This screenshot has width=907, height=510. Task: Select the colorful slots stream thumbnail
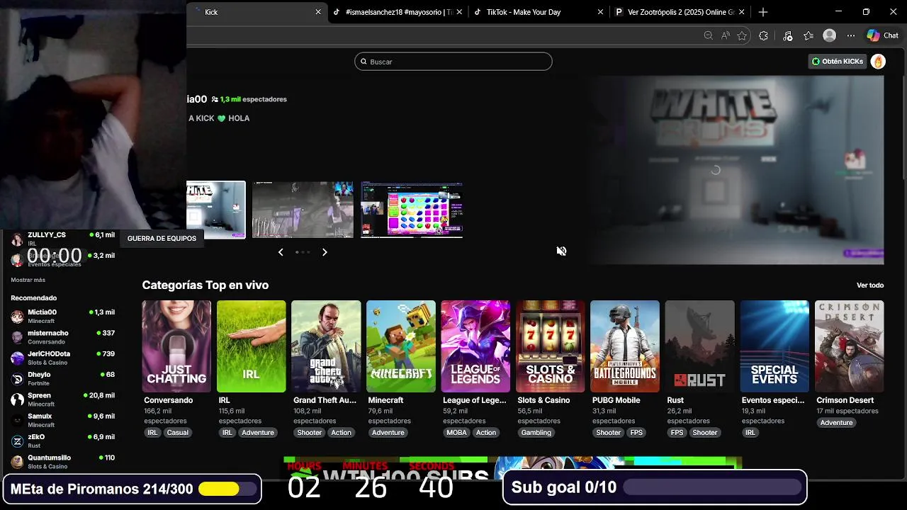[x=412, y=210]
